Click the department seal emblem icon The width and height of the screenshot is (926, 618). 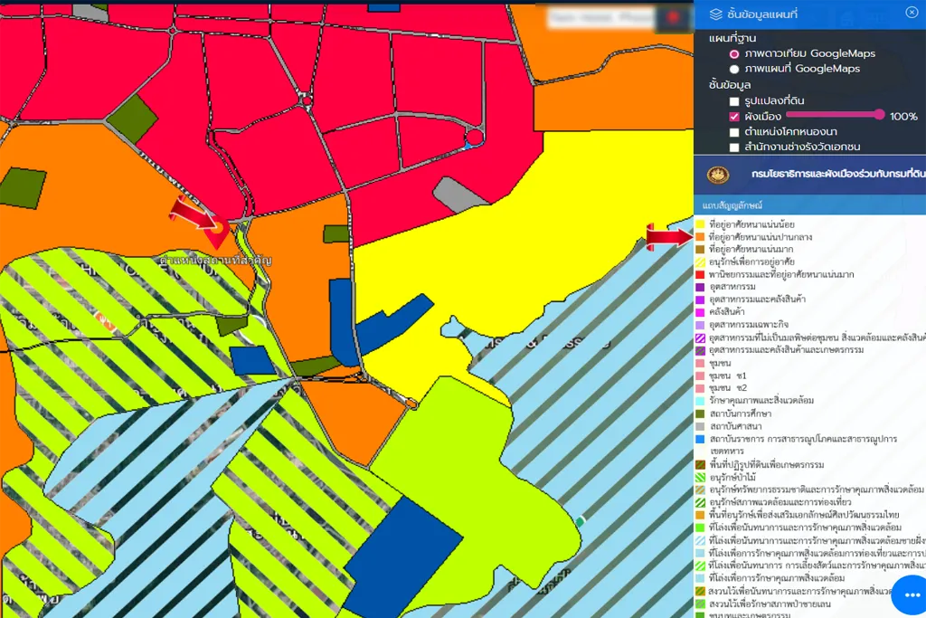coord(719,174)
